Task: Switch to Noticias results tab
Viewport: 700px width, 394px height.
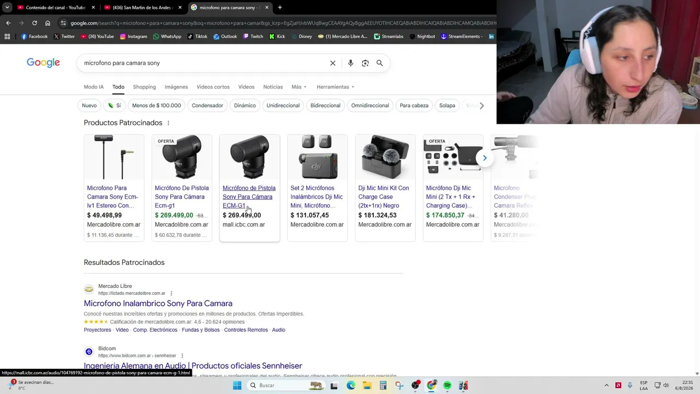Action: pyautogui.click(x=273, y=87)
